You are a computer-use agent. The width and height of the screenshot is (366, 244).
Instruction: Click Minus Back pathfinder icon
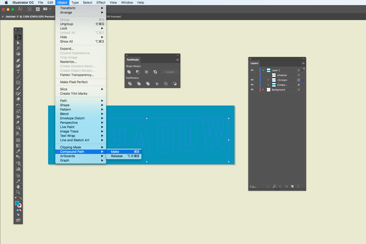click(175, 84)
